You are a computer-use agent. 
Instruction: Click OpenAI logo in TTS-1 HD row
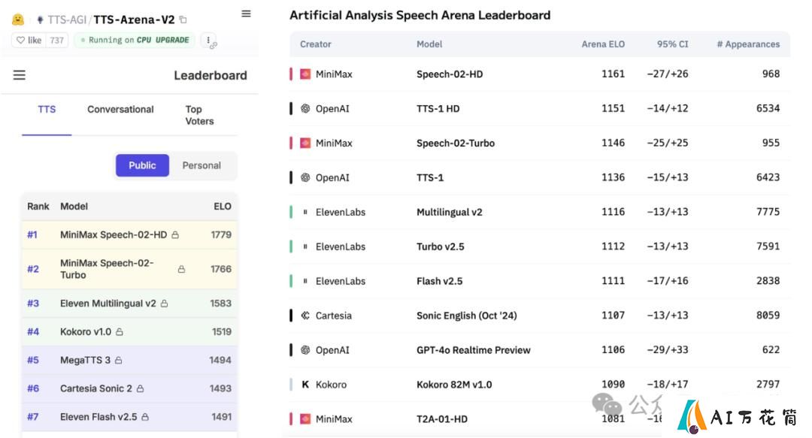click(305, 108)
